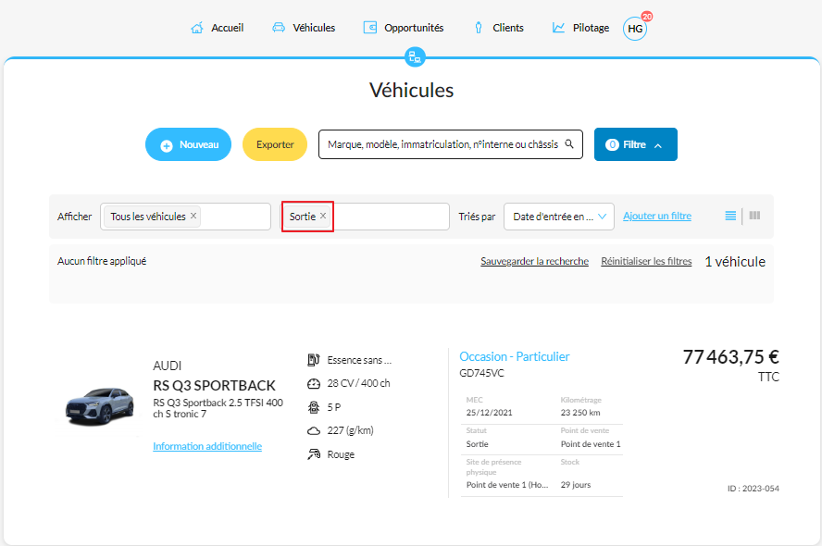Open the Opportunités menu item
The image size is (822, 546).
[x=404, y=28]
